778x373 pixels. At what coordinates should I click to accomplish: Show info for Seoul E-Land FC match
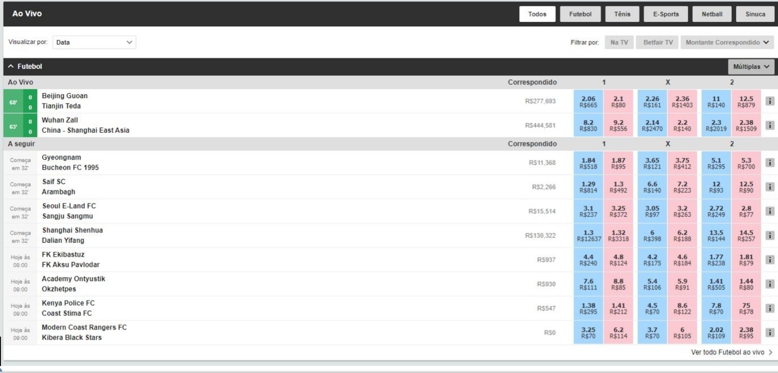(x=770, y=211)
